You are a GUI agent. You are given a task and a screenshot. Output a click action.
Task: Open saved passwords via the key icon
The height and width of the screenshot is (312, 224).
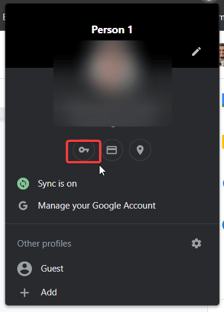coord(84,150)
